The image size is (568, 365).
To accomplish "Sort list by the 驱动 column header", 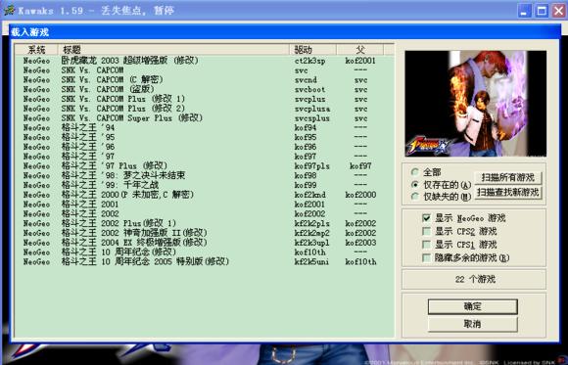I will click(313, 49).
